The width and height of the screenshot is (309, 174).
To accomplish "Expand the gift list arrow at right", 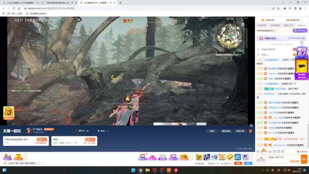I will (x=251, y=157).
